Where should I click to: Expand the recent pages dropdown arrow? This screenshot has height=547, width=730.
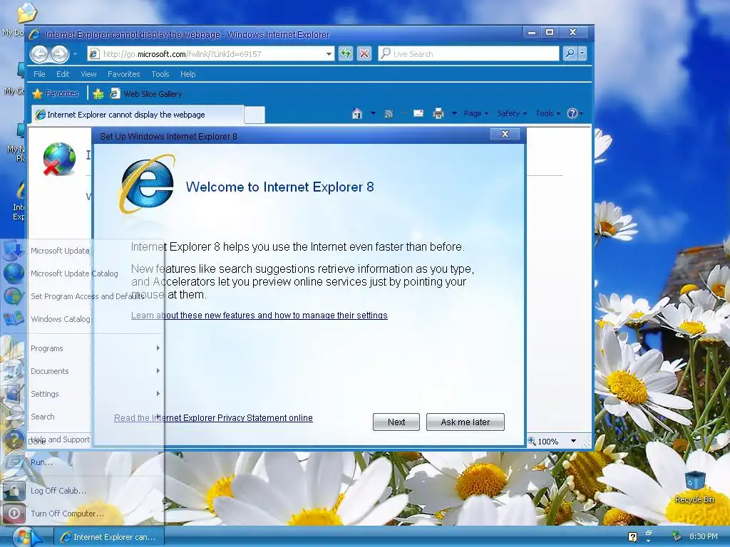pyautogui.click(x=74, y=54)
